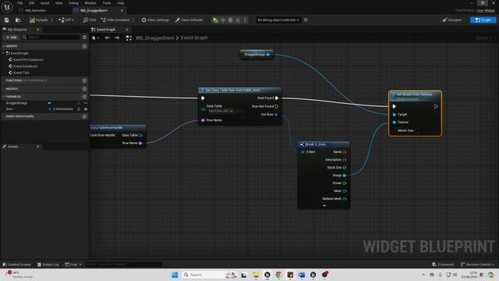499x281 pixels.
Task: Focus the My Blueprint search field
Action: (51, 37)
